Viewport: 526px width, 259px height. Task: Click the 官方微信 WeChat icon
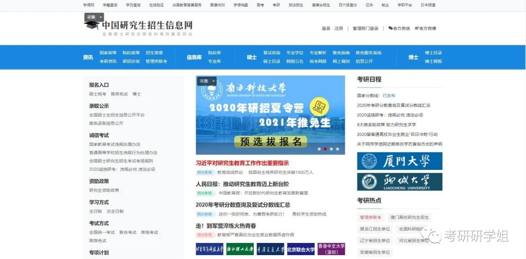[x=391, y=28]
